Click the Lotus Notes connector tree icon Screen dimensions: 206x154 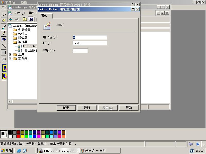point(20,46)
